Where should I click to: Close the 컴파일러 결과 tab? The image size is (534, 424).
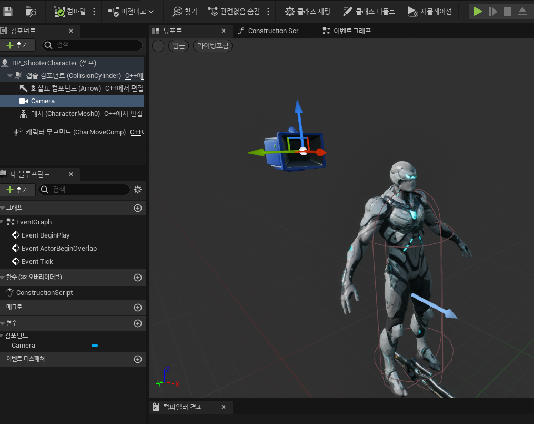tap(224, 407)
